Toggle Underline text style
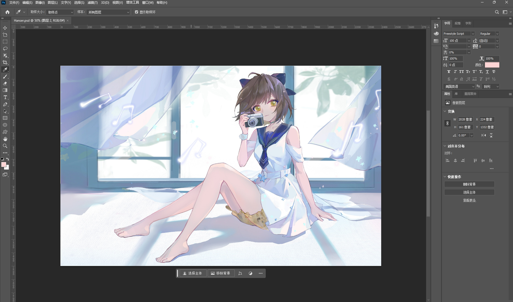513x302 pixels. [x=487, y=72]
